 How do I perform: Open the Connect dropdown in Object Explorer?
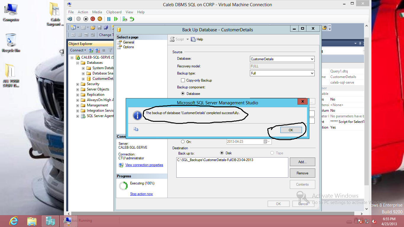tap(78, 50)
